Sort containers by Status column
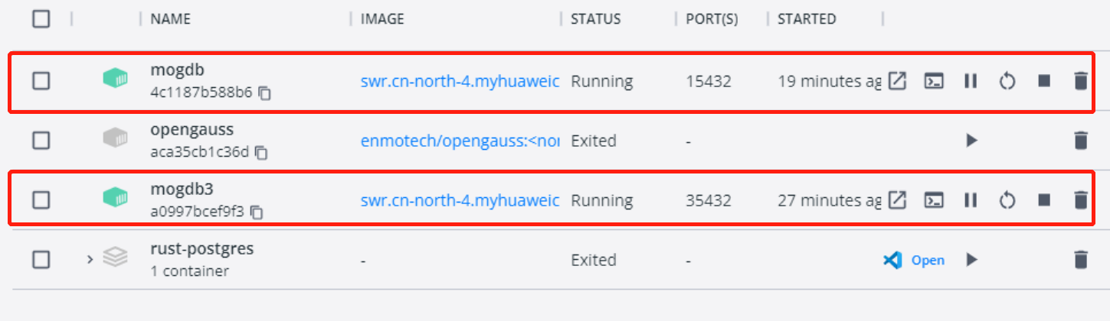Screen dimensions: 1110x321 tap(595, 19)
